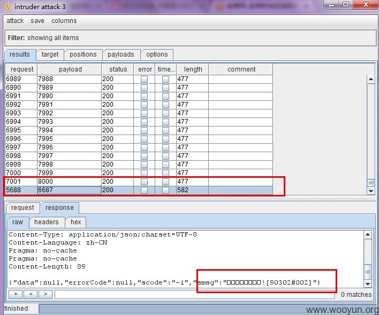This screenshot has height=315, width=379.
Task: Show the raw response view
Action: (18, 222)
